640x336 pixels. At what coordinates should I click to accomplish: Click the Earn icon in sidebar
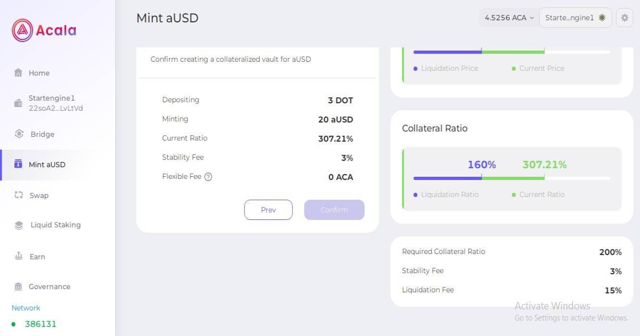[x=19, y=256]
